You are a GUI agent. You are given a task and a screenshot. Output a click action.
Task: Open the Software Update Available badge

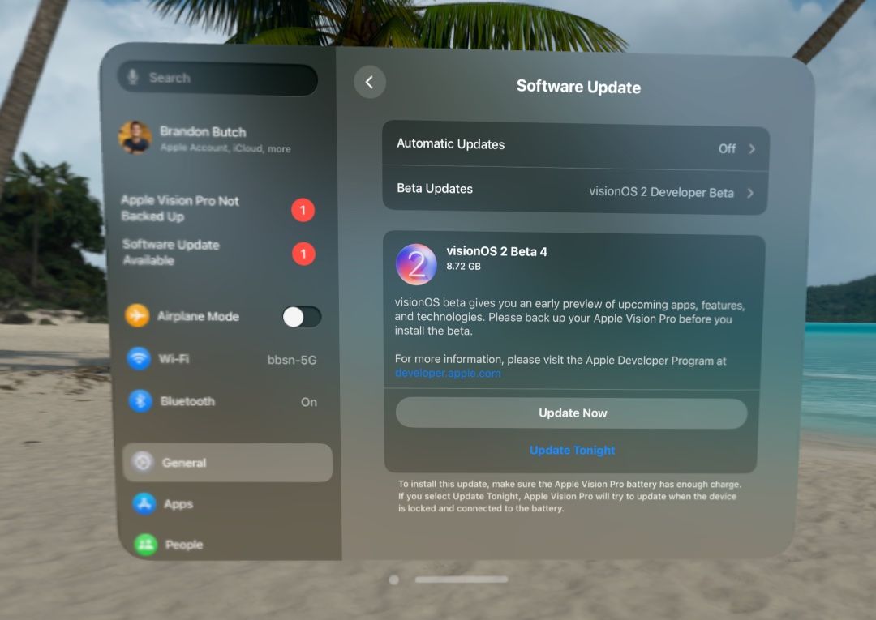click(x=303, y=254)
